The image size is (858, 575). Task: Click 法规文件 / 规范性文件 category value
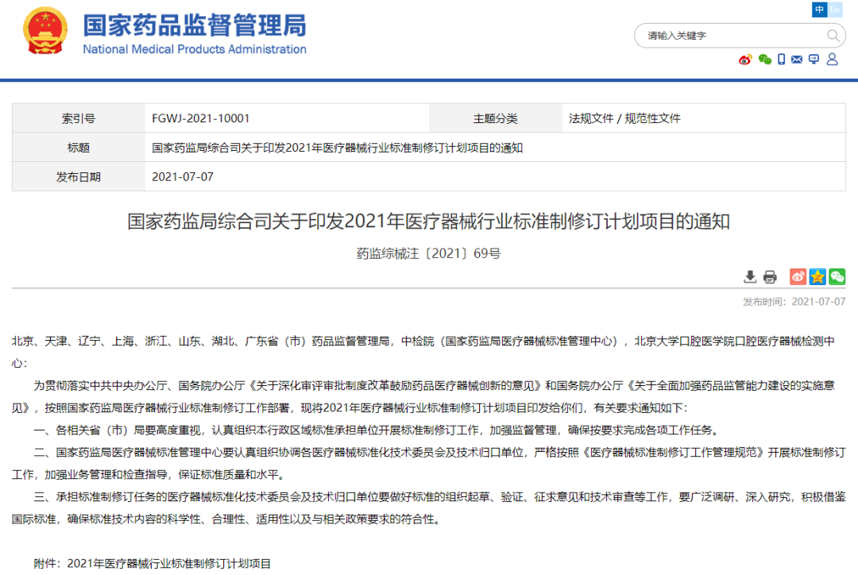point(624,118)
